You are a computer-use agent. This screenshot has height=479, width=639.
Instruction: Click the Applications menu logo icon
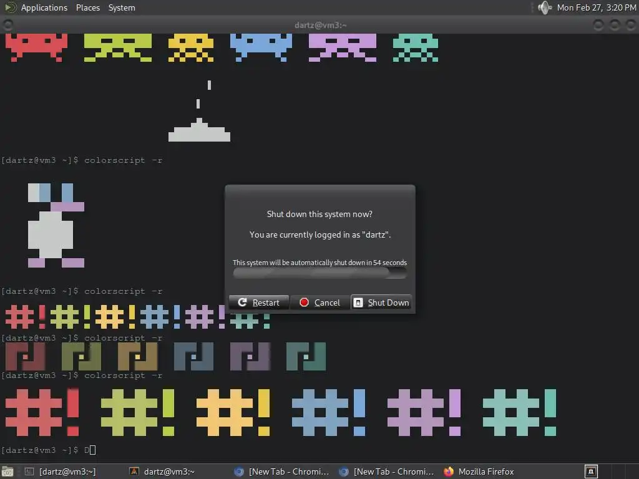10,7
